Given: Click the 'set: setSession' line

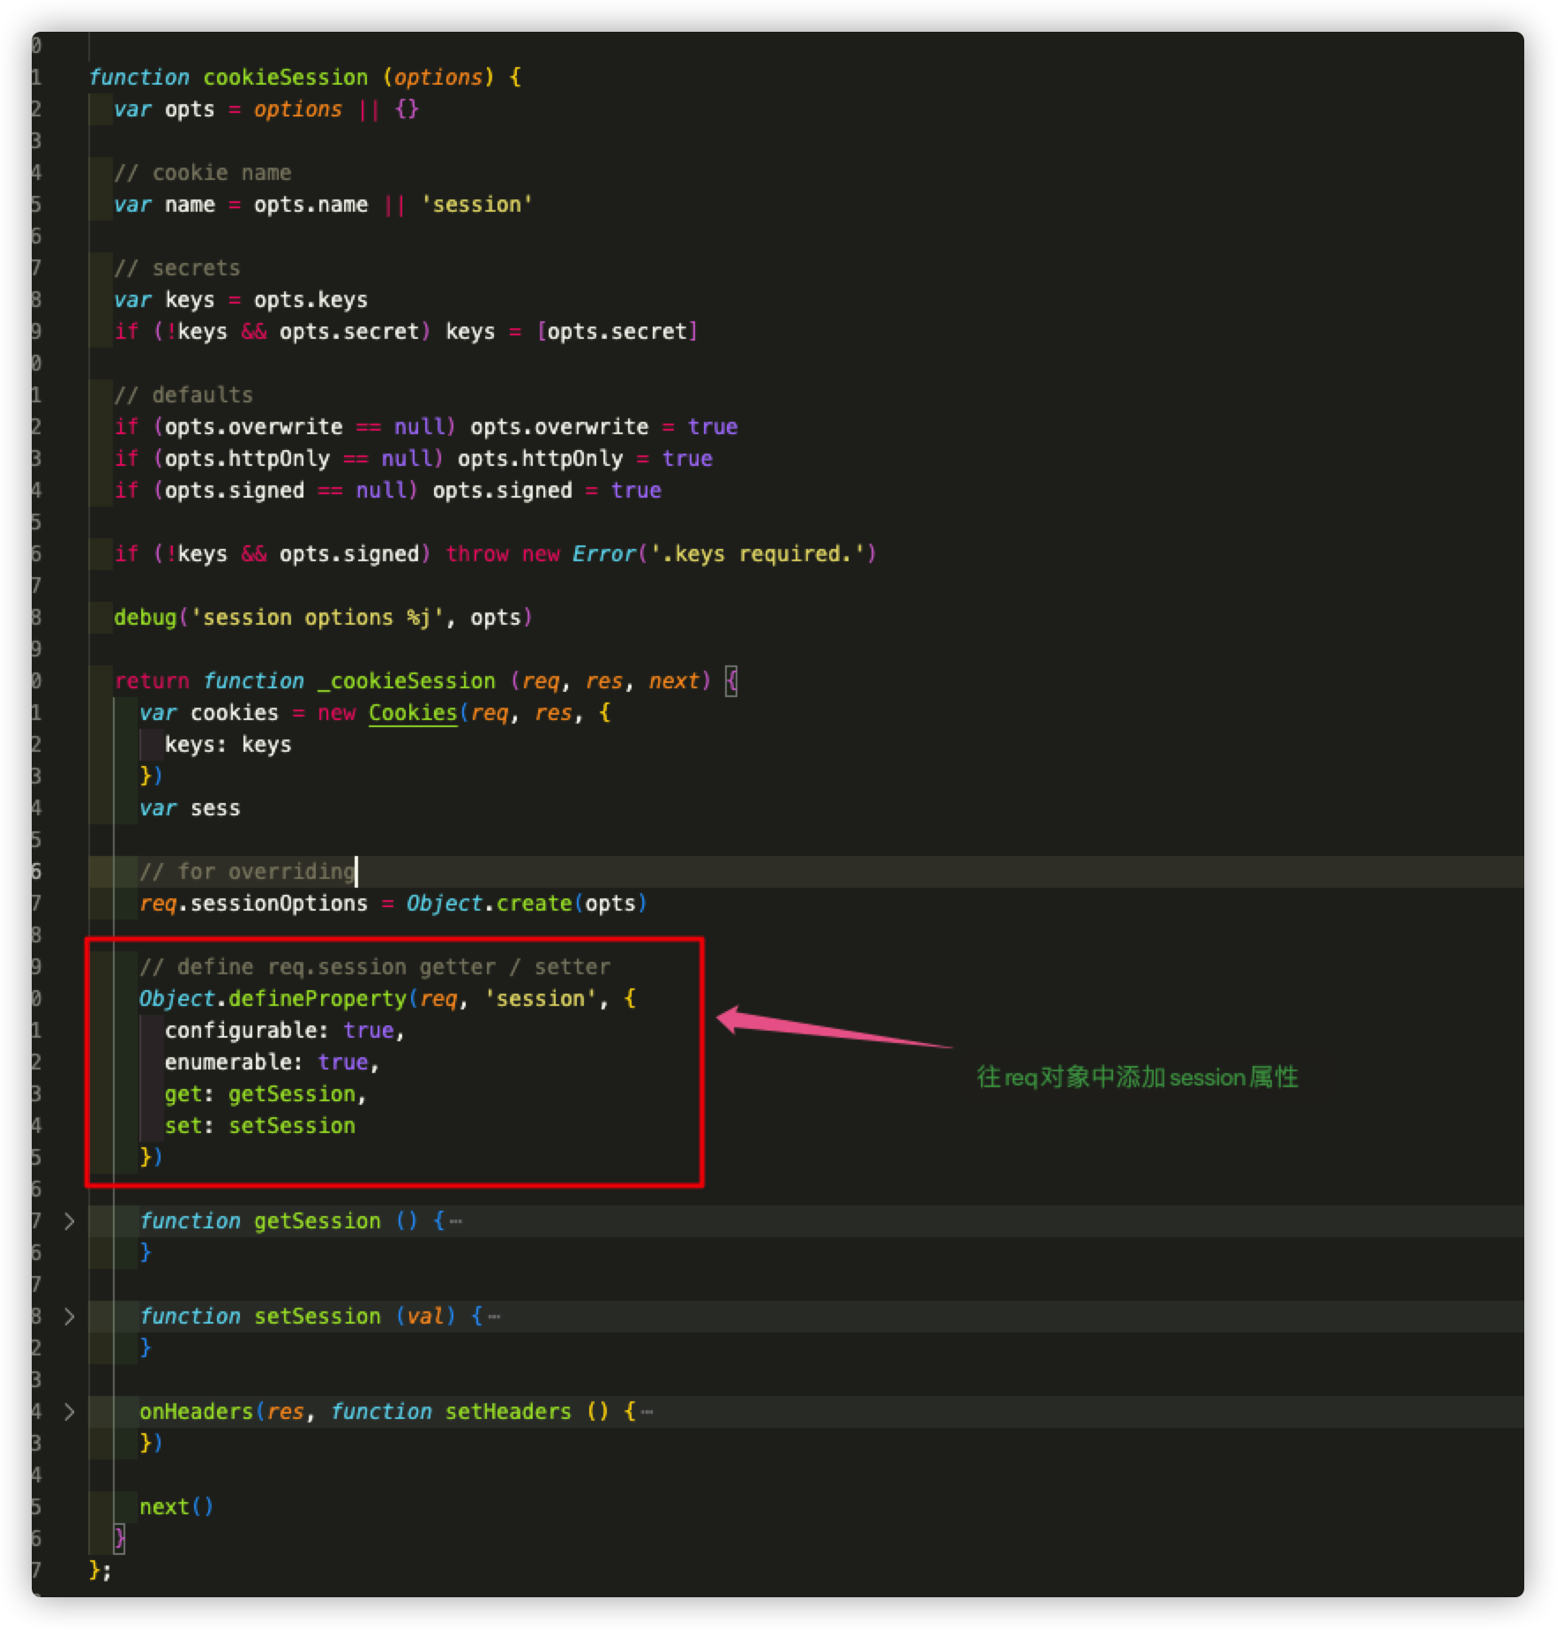Looking at the screenshot, I should 259,1126.
